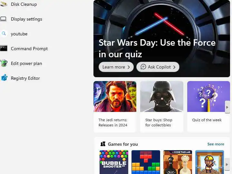Advance the article cards with the right arrow
232x174 pixels.
[227, 107]
